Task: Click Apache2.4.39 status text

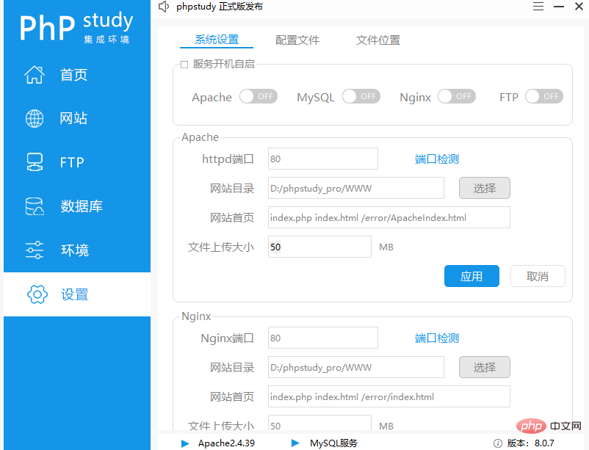Action: pyautogui.click(x=226, y=443)
